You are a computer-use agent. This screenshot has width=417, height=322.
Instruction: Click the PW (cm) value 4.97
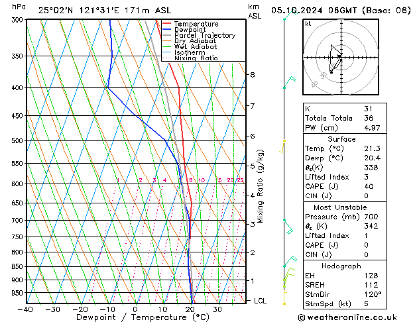(x=372, y=128)
